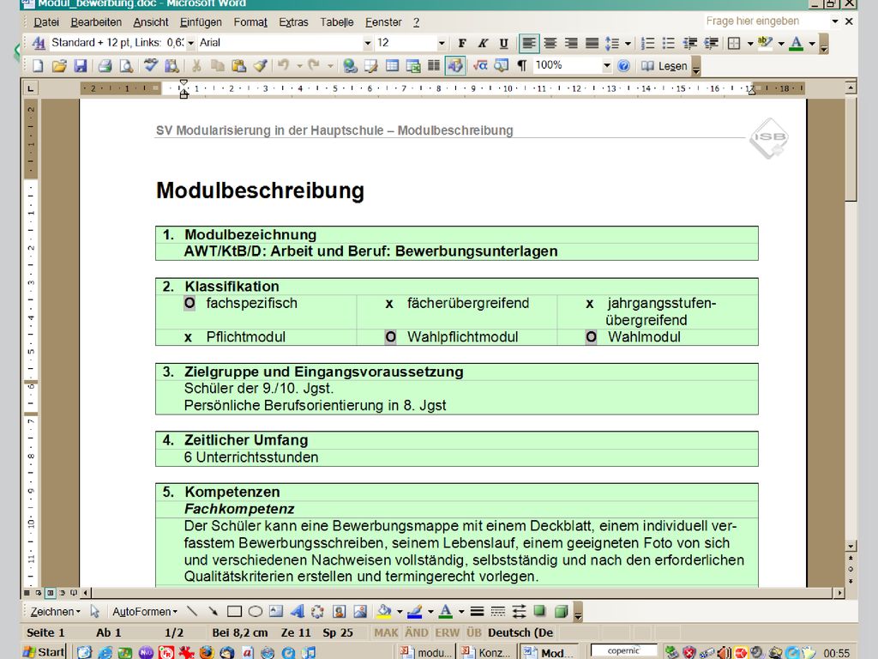The height and width of the screenshot is (659, 878).
Task: Insert an Excel worksheet
Action: click(x=413, y=66)
